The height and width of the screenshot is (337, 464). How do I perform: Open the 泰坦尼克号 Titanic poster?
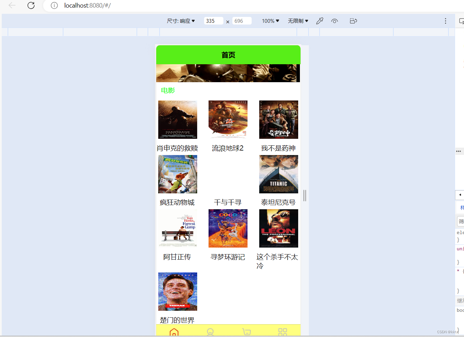coord(279,174)
